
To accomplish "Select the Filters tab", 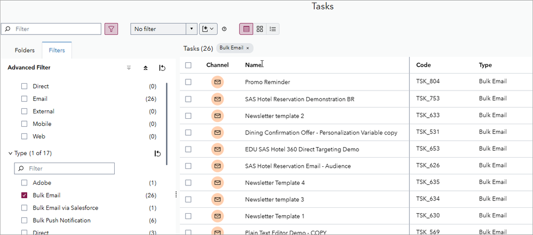I will click(x=57, y=50).
